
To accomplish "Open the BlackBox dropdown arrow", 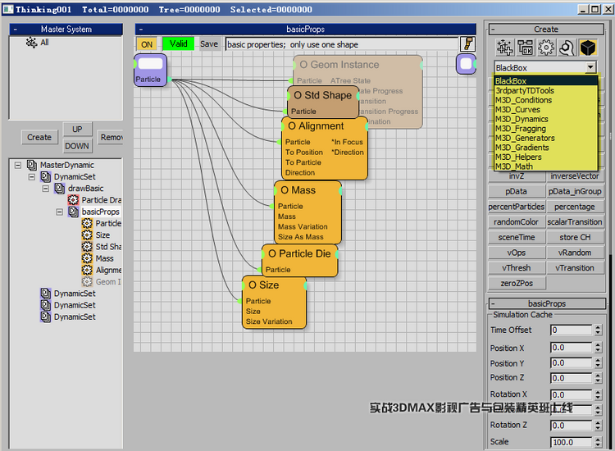I will point(590,67).
